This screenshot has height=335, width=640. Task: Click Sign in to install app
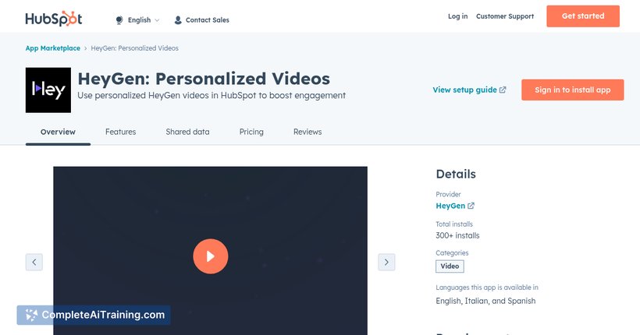point(573,90)
